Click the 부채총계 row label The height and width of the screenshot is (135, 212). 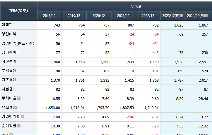pyautogui.click(x=9, y=71)
